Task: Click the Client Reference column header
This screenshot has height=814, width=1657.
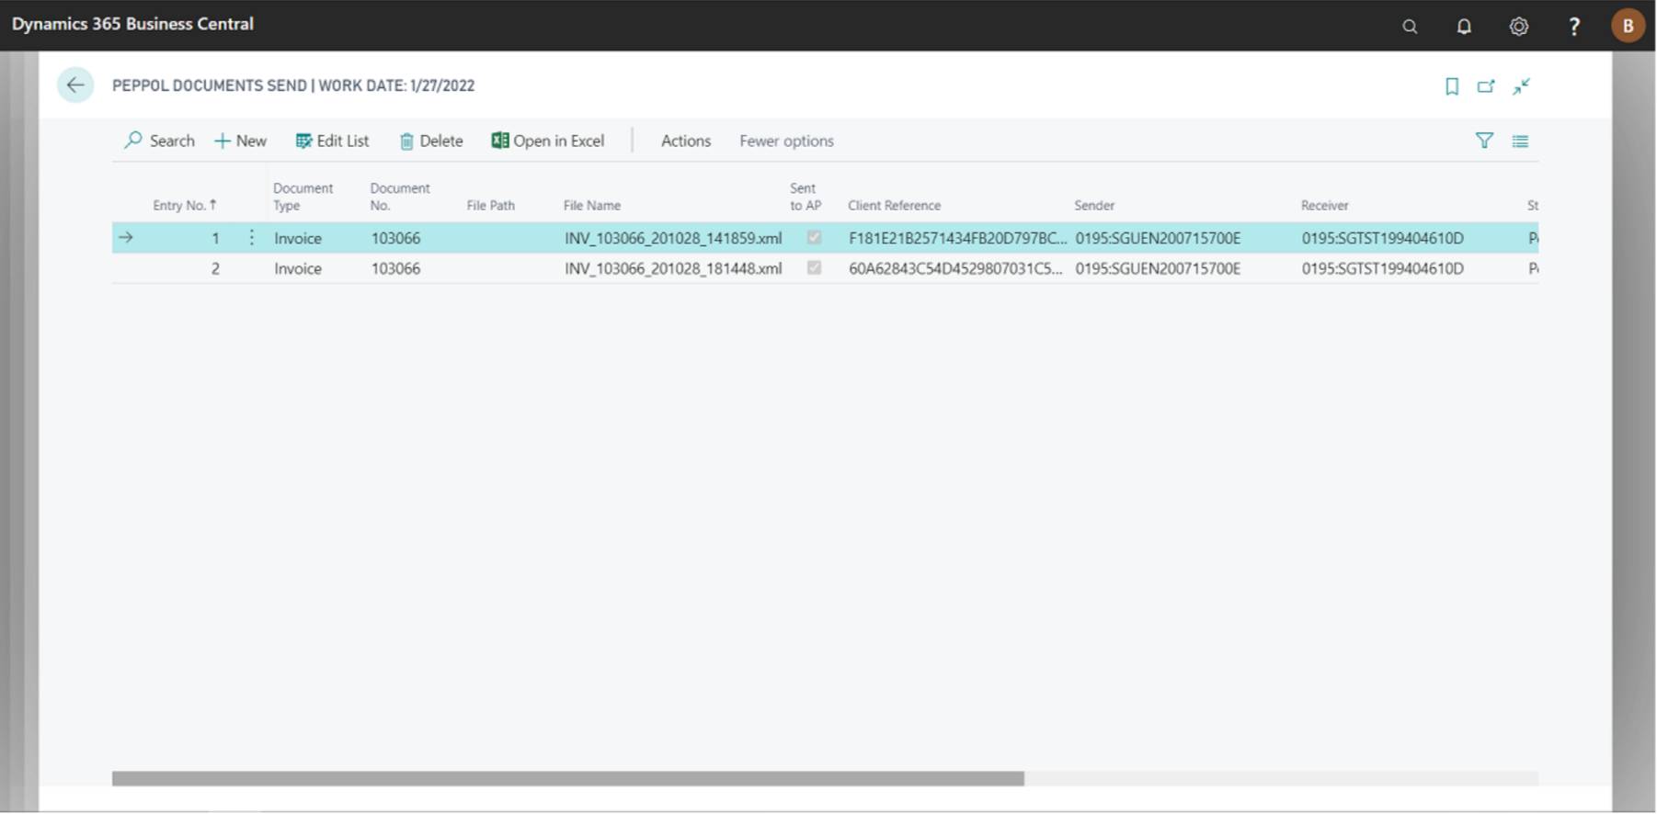Action: (x=894, y=206)
